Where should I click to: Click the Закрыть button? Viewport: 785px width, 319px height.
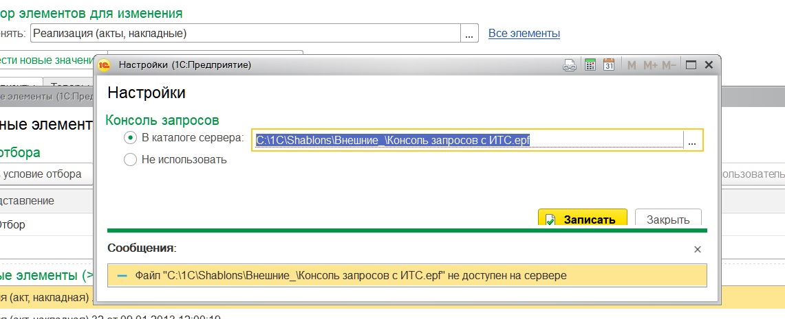point(667,220)
